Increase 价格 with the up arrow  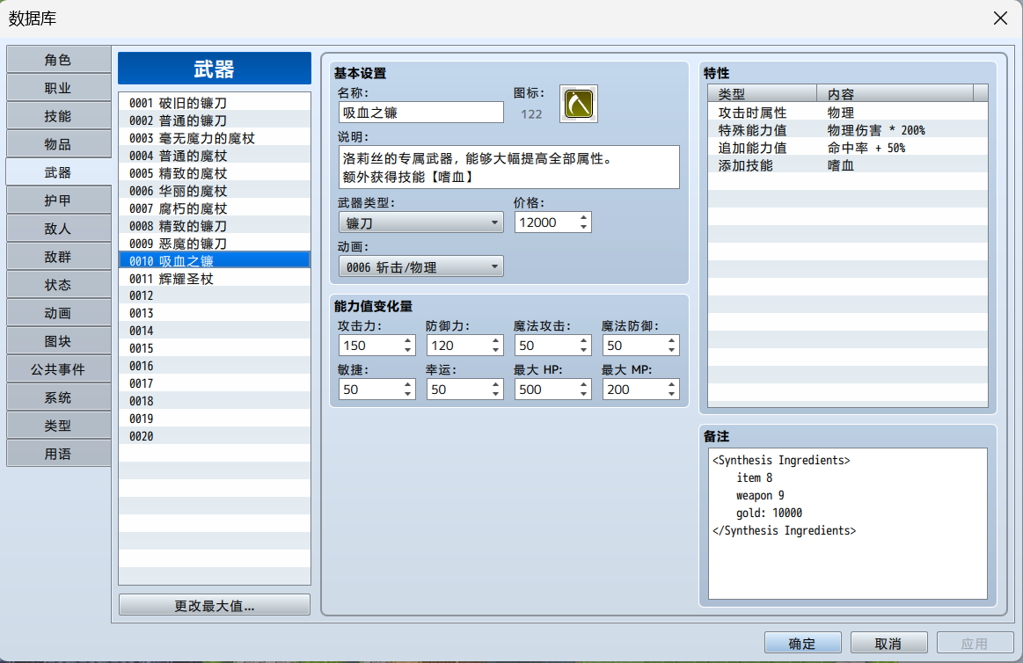pos(584,217)
